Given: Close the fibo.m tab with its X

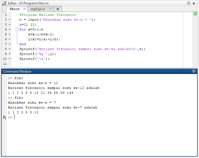Looking at the screenshot, I should (25, 9).
